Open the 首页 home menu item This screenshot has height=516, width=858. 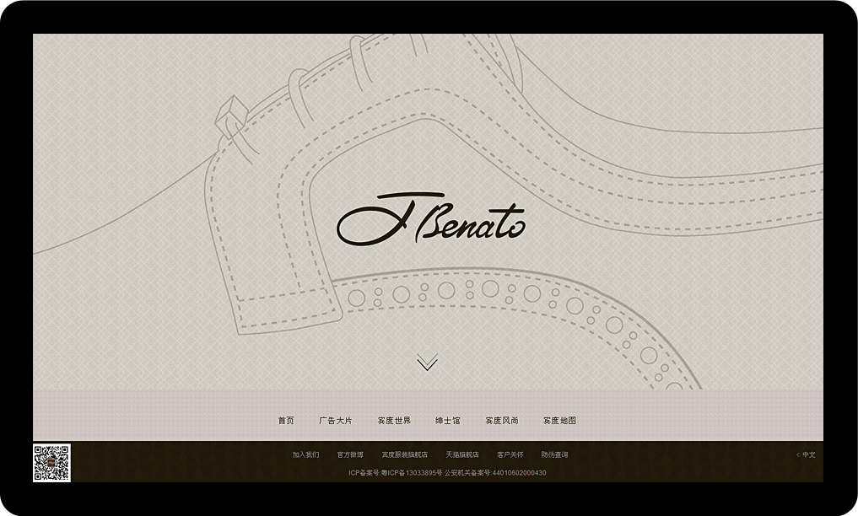point(286,421)
